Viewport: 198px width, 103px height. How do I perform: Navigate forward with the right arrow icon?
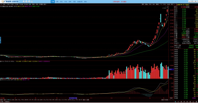coord(29,2)
